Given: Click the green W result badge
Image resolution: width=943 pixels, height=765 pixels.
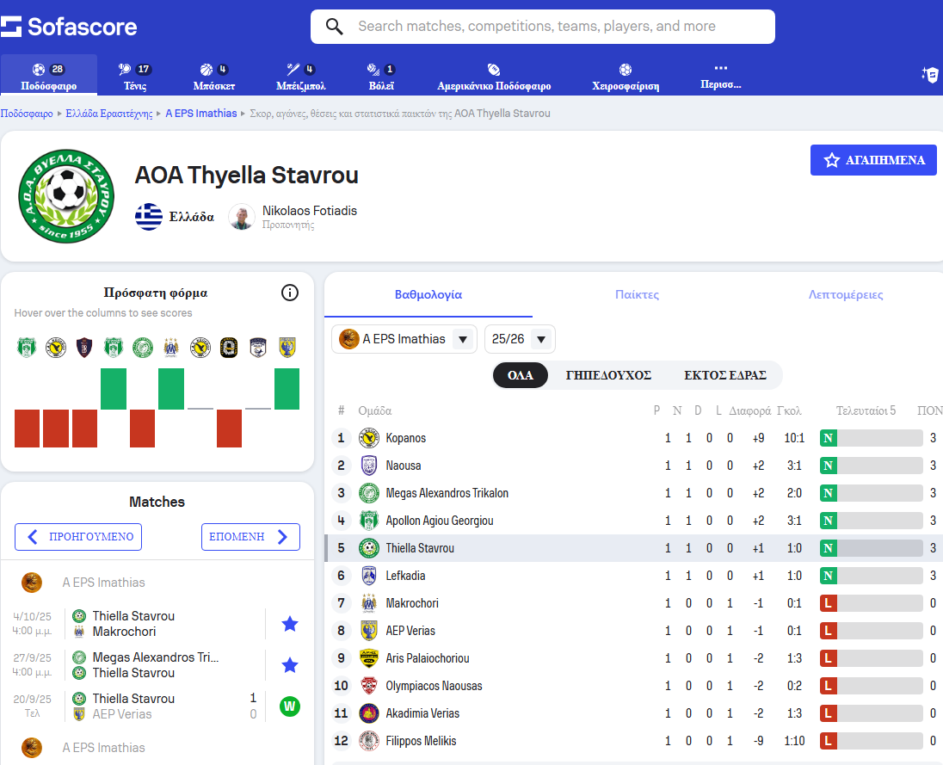Looking at the screenshot, I should (290, 706).
